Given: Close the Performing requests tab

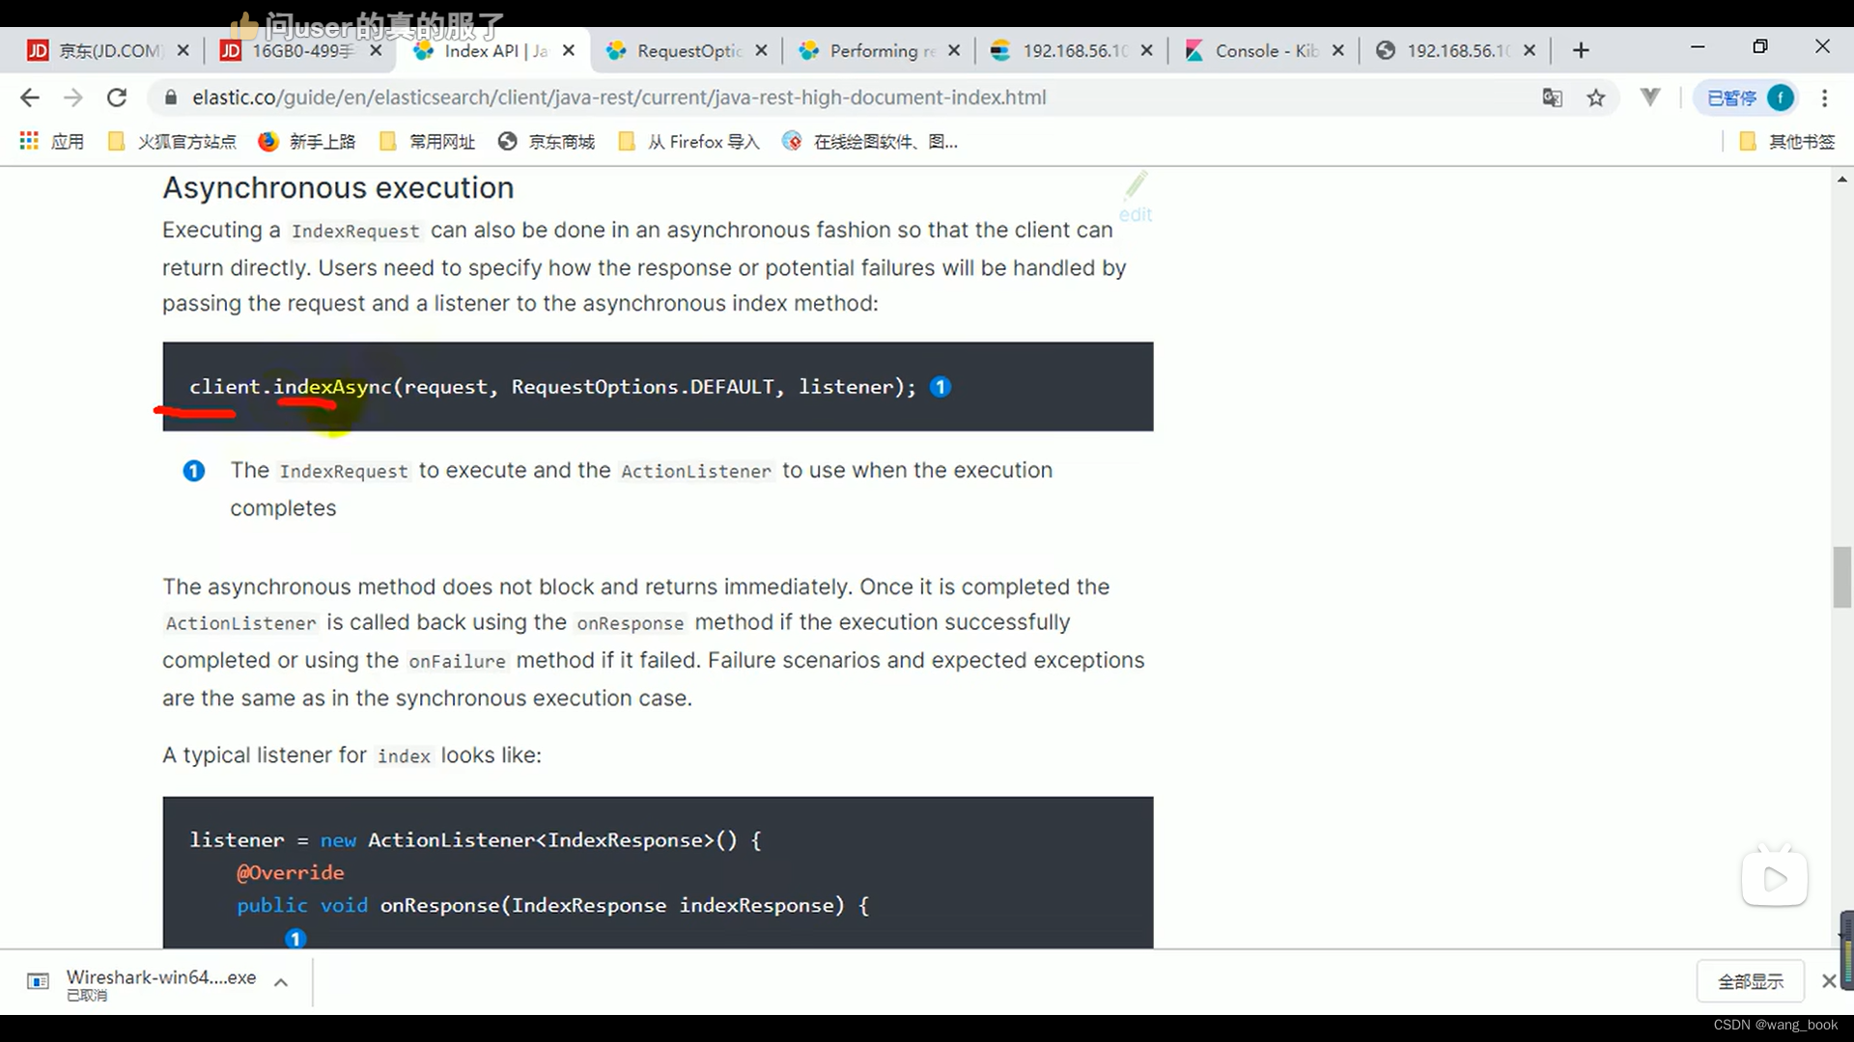Looking at the screenshot, I should (x=954, y=50).
